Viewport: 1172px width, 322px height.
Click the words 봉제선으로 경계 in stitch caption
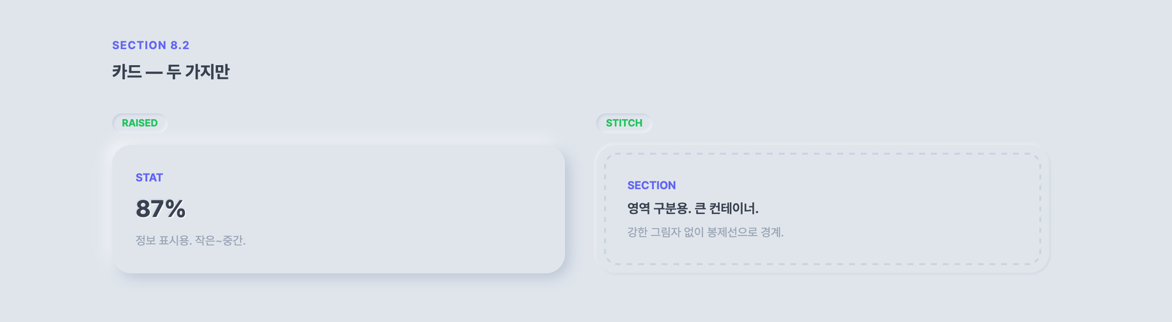pos(745,233)
